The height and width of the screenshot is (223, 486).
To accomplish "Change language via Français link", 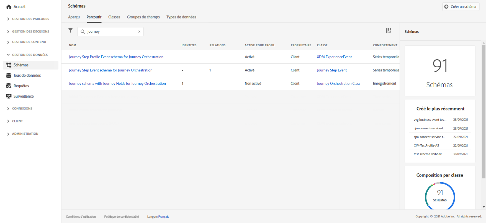I will coord(163,217).
